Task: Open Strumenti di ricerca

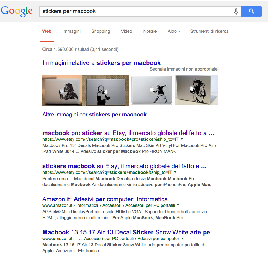Action: [x=209, y=31]
